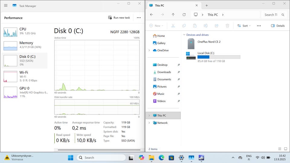This screenshot has width=290, height=163.
Task: Collapse Devices and drives group
Action: [184, 35]
